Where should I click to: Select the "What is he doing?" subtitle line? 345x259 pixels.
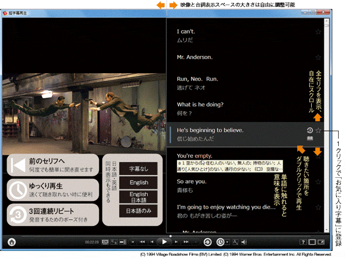click(x=200, y=105)
